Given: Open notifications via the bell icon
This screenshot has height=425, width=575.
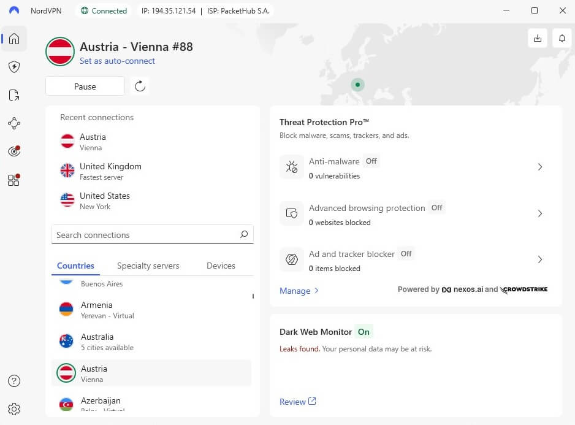Looking at the screenshot, I should coord(562,37).
